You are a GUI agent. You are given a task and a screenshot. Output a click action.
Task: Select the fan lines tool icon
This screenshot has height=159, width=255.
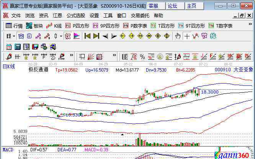(91, 57)
